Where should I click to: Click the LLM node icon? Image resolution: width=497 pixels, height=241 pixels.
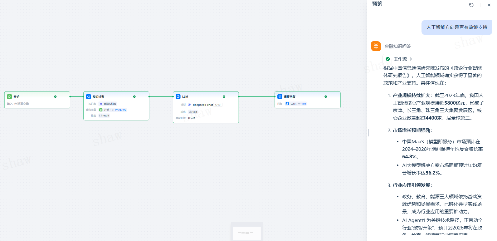(178, 97)
